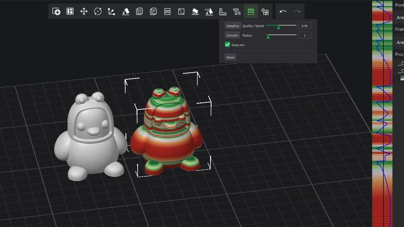Image resolution: width=404 pixels, height=227 pixels.
Task: Click the Add model icon
Action: pyautogui.click(x=56, y=12)
